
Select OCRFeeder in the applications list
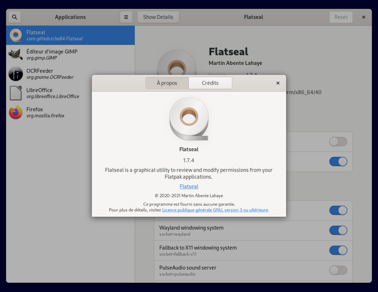pyautogui.click(x=71, y=74)
